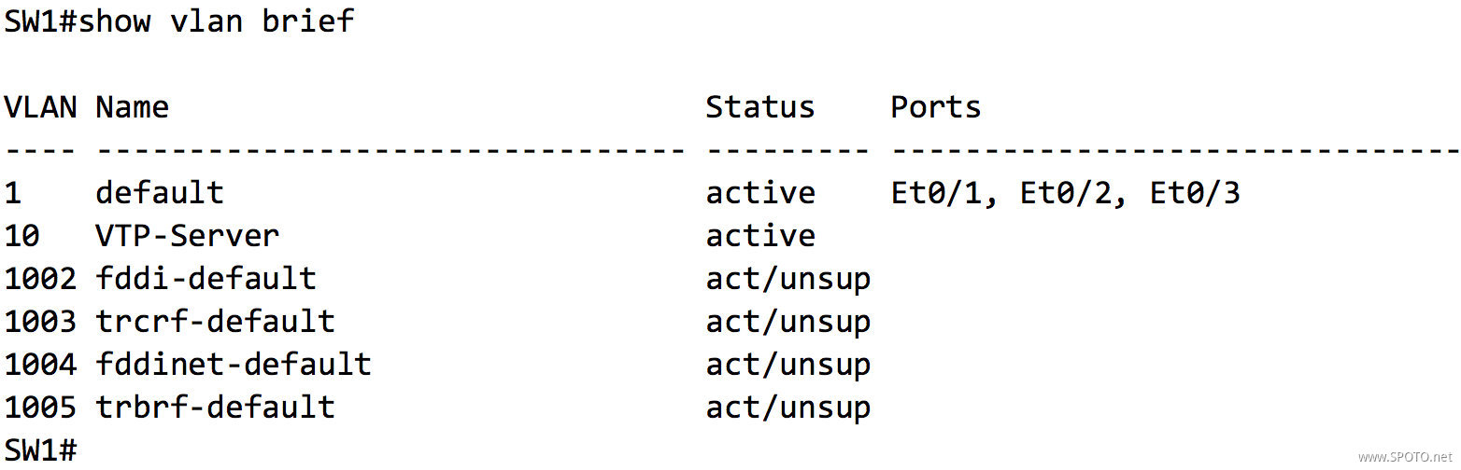Select the fddi-default VLAN name
The image size is (1461, 470).
206,279
